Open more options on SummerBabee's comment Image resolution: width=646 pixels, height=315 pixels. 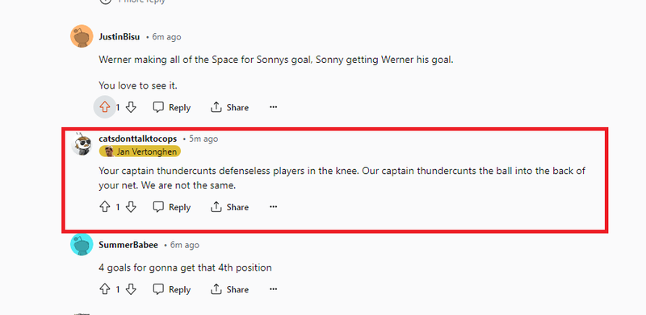[x=273, y=289]
